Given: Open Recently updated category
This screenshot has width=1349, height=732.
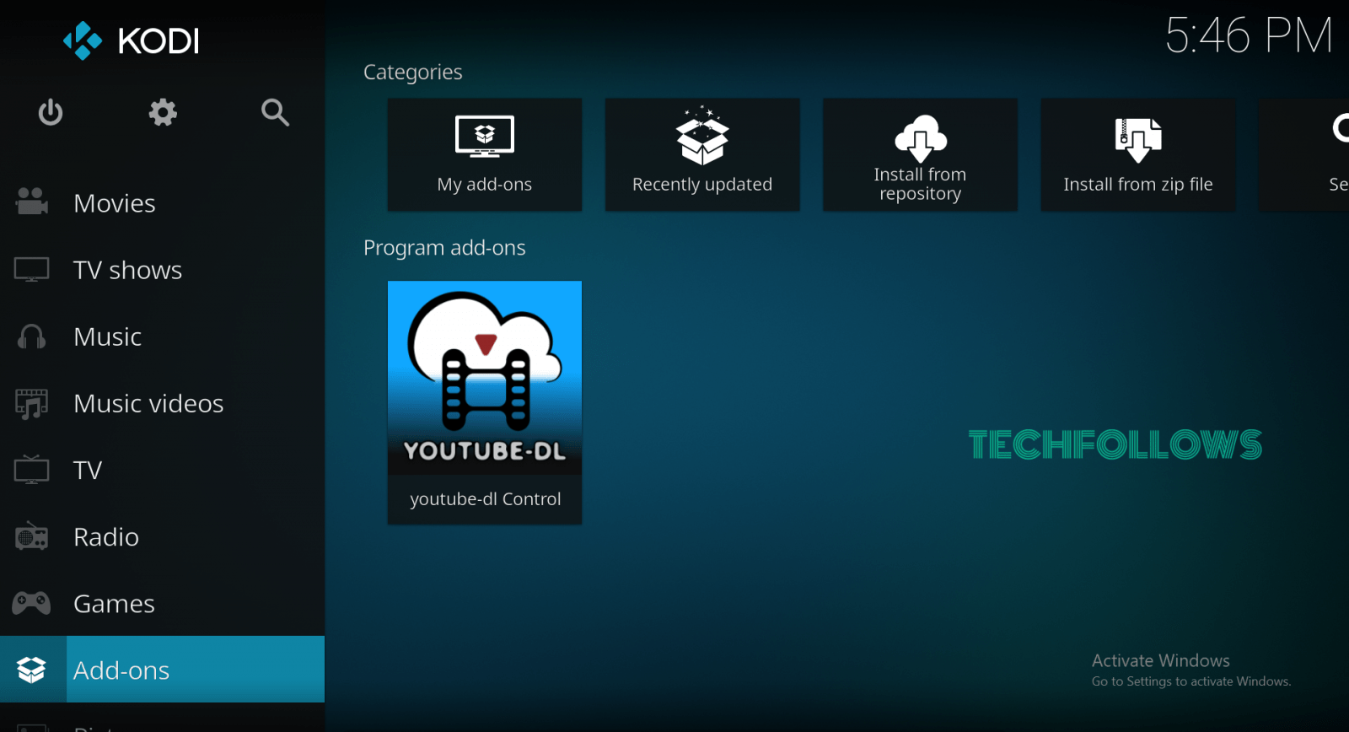Looking at the screenshot, I should pos(702,154).
